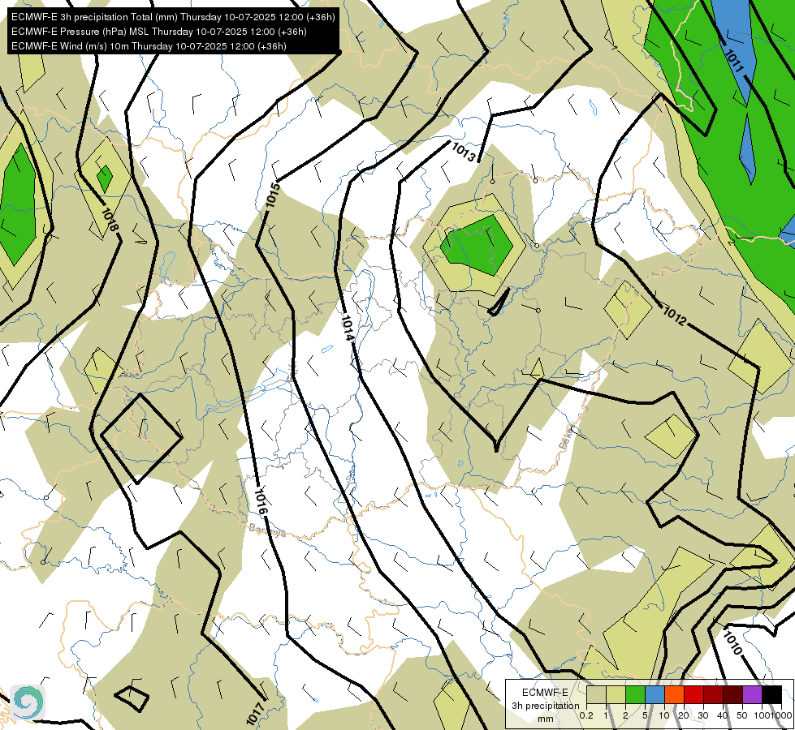Viewport: 795px width, 730px height.
Task: Select the 2–5 mm green legend swatch
Action: click(x=635, y=694)
